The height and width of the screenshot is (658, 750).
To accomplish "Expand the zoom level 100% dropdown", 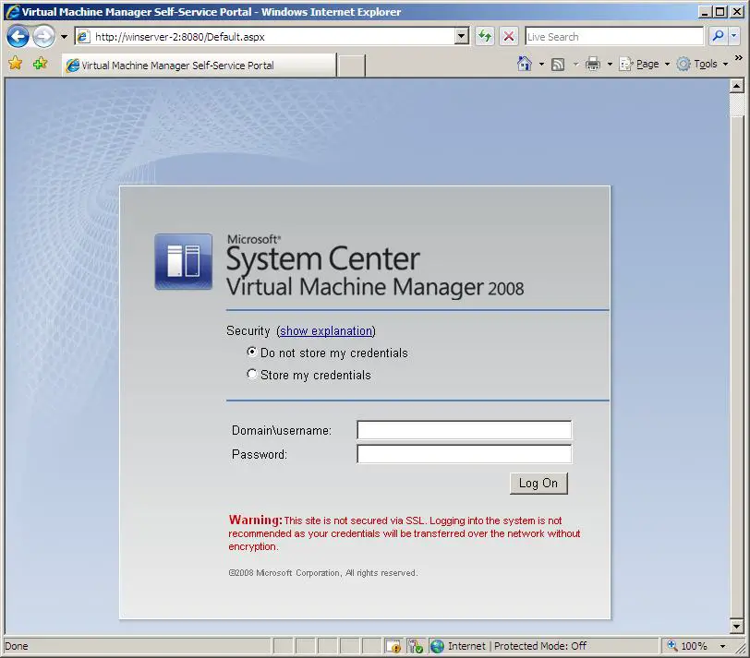I will [722, 647].
